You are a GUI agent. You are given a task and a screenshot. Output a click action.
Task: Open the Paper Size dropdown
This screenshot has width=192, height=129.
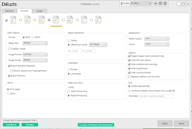tap(35, 43)
